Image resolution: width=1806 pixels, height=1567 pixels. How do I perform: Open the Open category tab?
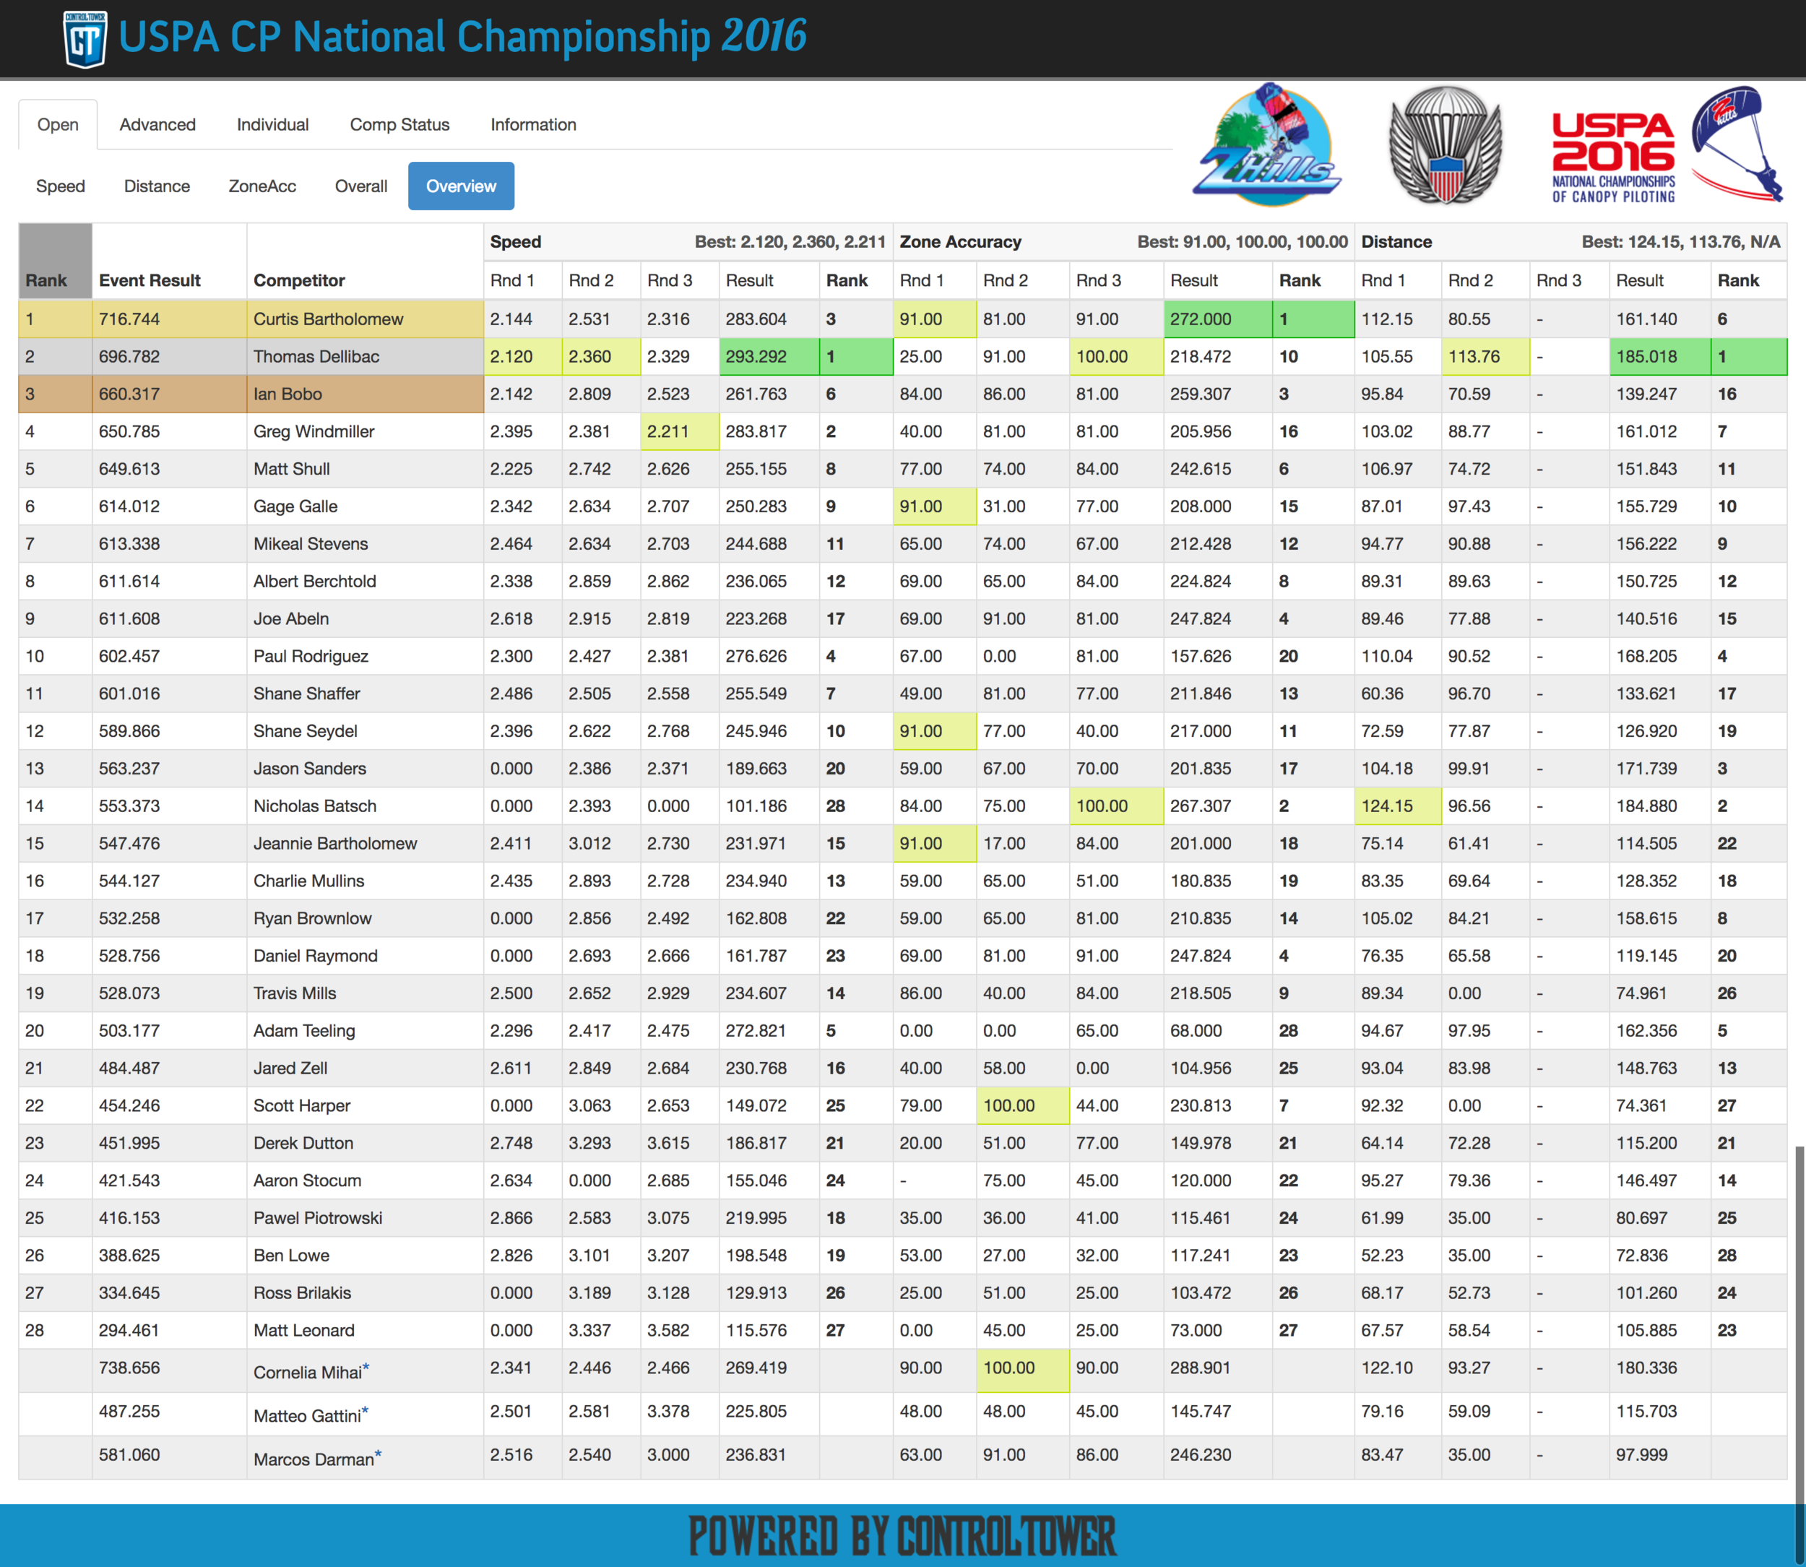click(59, 123)
